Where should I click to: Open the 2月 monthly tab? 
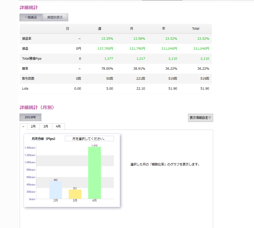[33, 127]
